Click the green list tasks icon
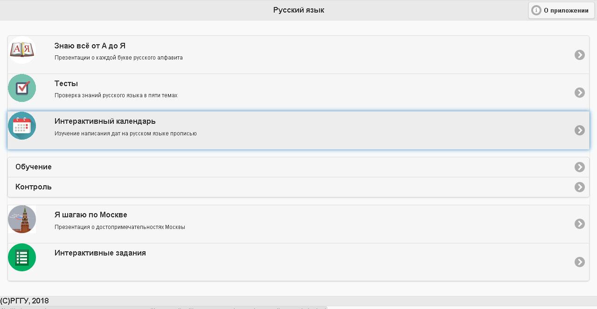Screen dimensions: 597x309 [x=22, y=257]
